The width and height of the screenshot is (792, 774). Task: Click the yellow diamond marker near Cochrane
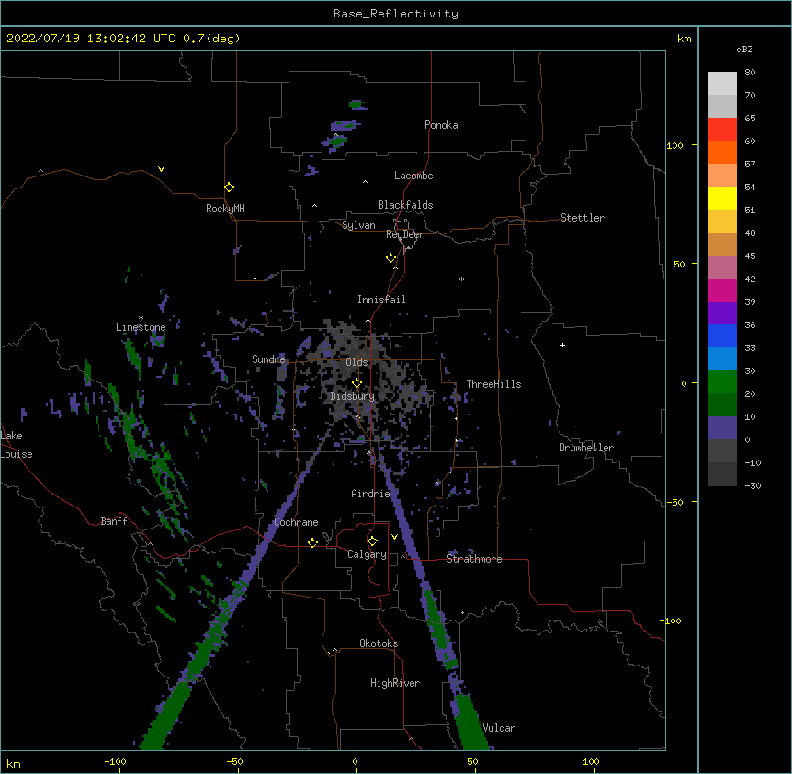(x=312, y=542)
